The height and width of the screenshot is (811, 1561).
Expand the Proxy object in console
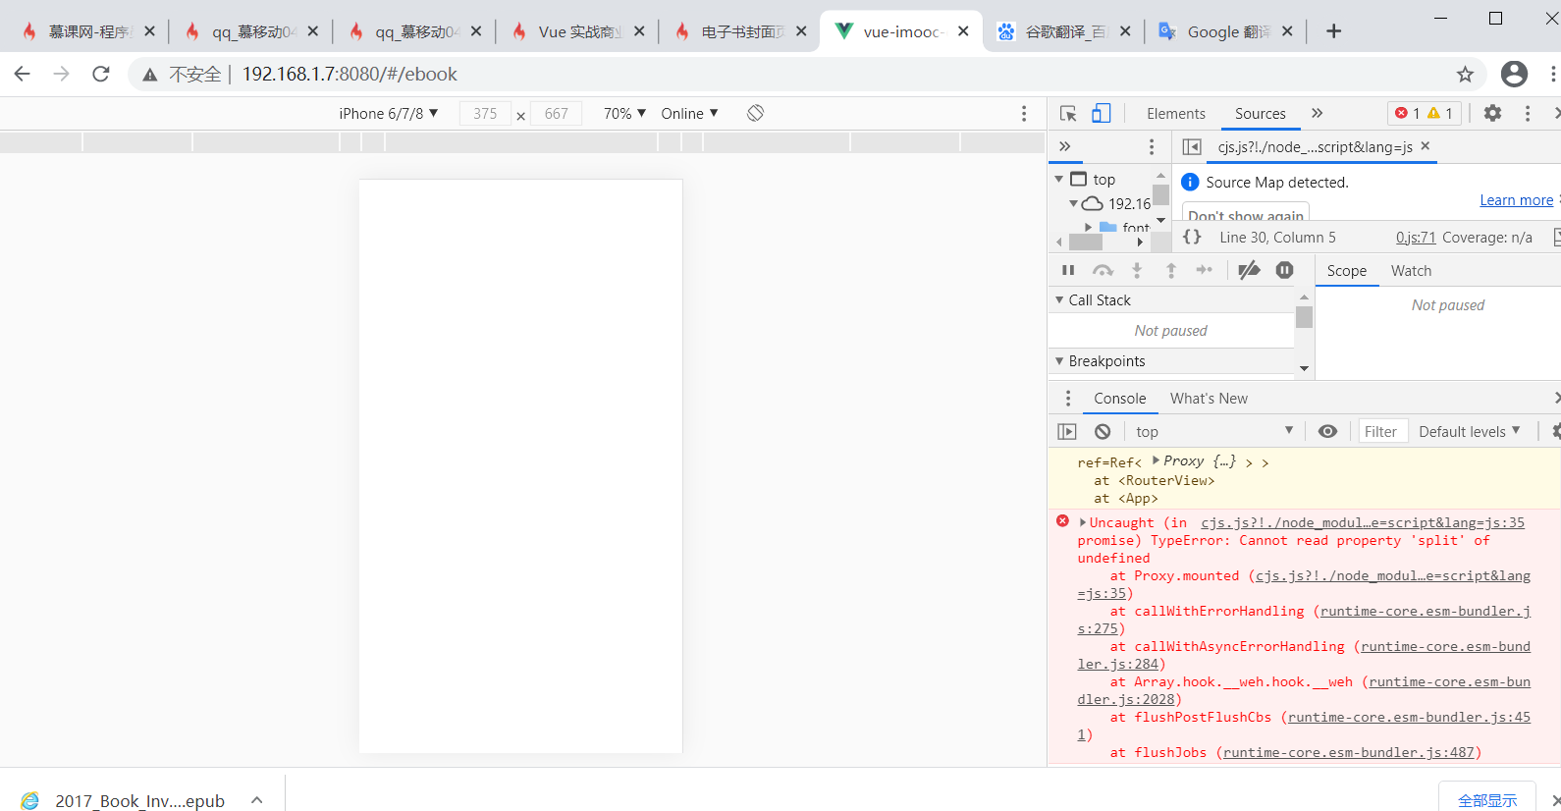tap(1157, 460)
